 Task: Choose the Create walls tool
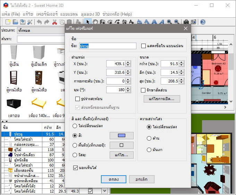click(x=102, y=22)
